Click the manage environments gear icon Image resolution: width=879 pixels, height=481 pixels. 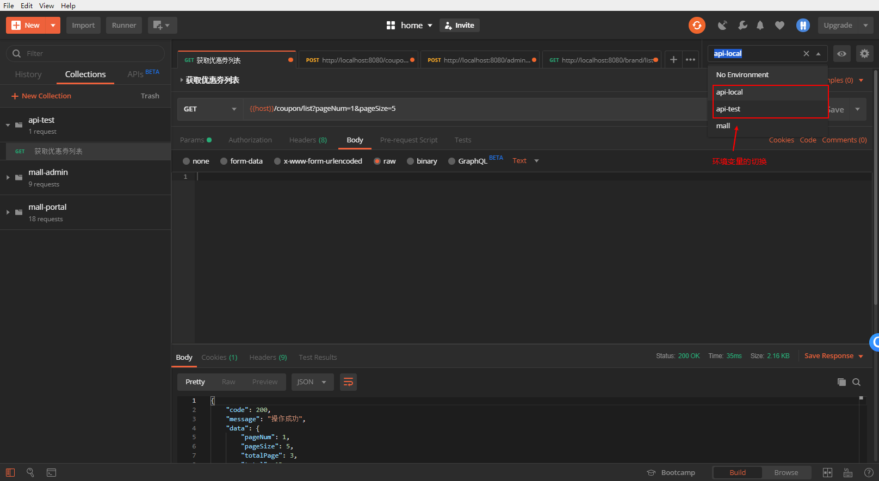pyautogui.click(x=864, y=53)
